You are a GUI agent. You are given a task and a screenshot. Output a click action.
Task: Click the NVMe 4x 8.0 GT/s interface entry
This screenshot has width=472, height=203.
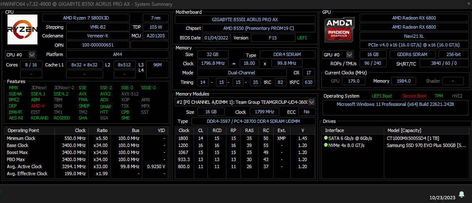pos(346,145)
